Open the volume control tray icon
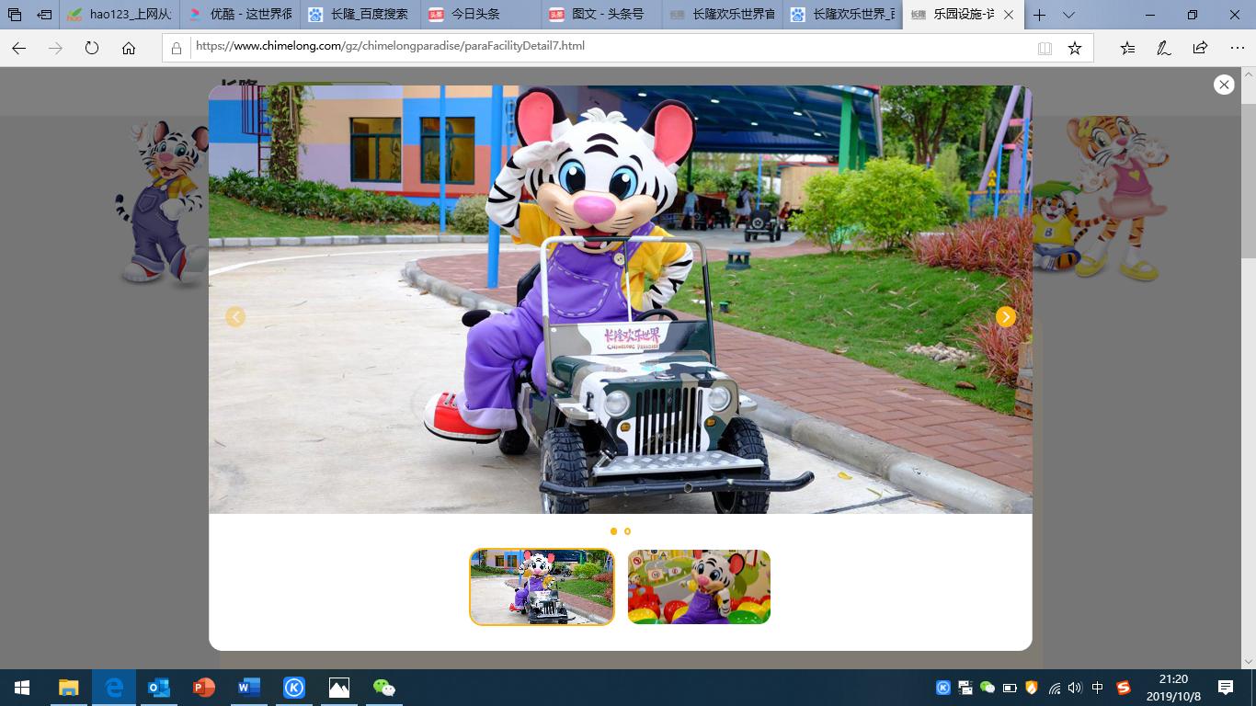1256x706 pixels. pos(1076,688)
